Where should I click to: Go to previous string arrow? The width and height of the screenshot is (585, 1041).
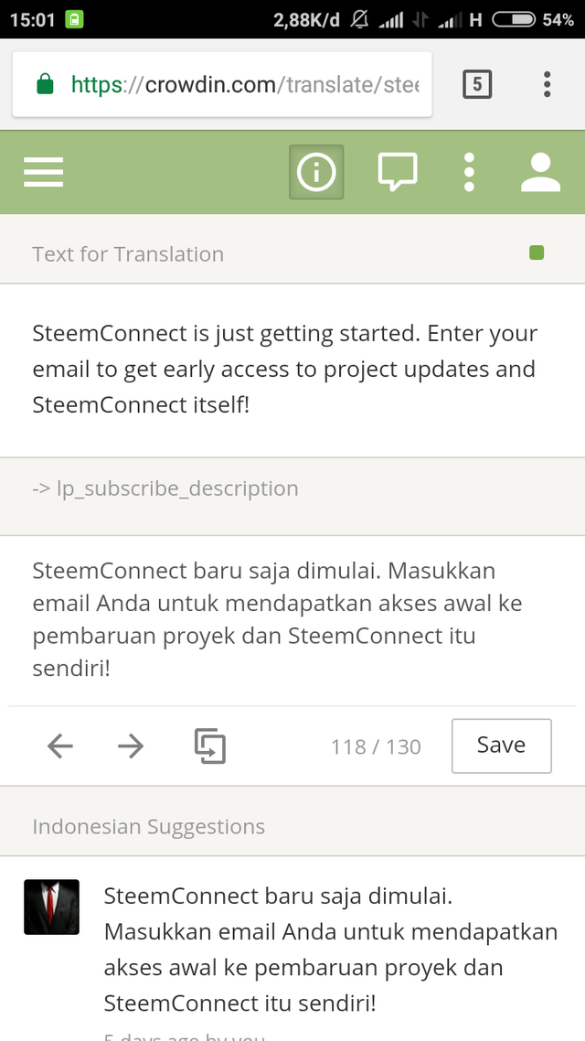60,746
